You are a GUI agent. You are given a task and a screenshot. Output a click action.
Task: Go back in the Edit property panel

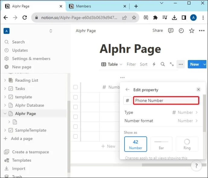click(127, 90)
